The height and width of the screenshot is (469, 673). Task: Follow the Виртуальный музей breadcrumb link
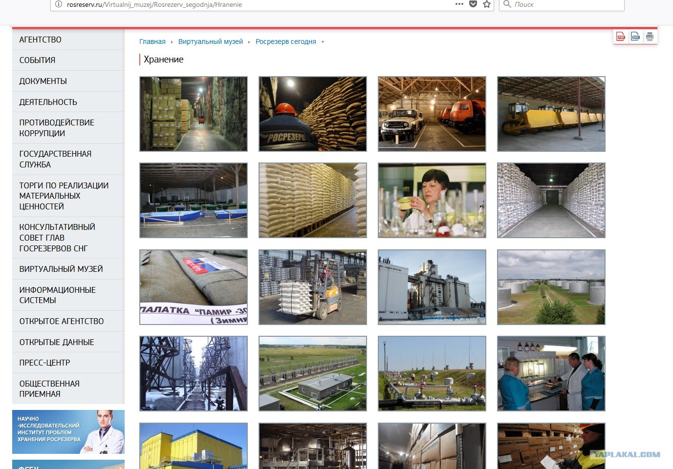click(x=211, y=42)
